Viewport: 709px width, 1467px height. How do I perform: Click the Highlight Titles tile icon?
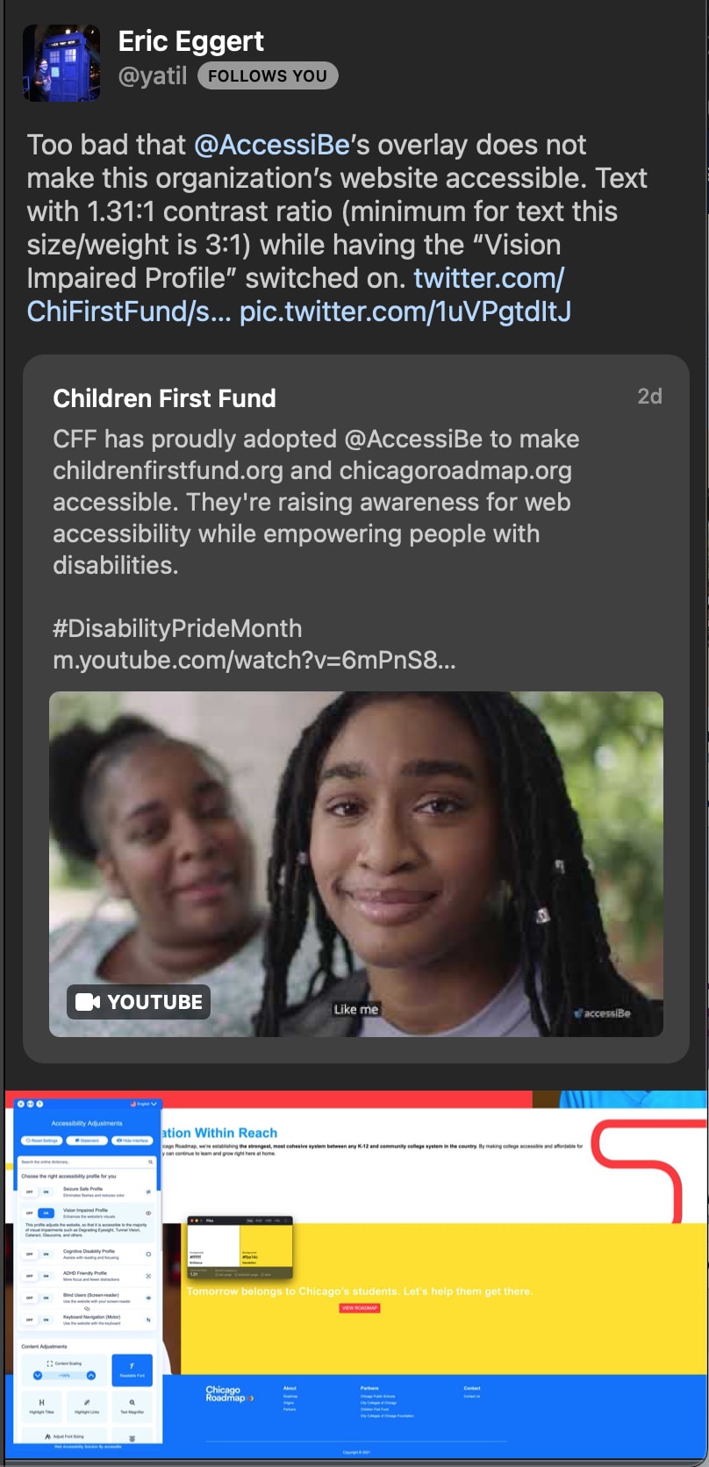[41, 1402]
